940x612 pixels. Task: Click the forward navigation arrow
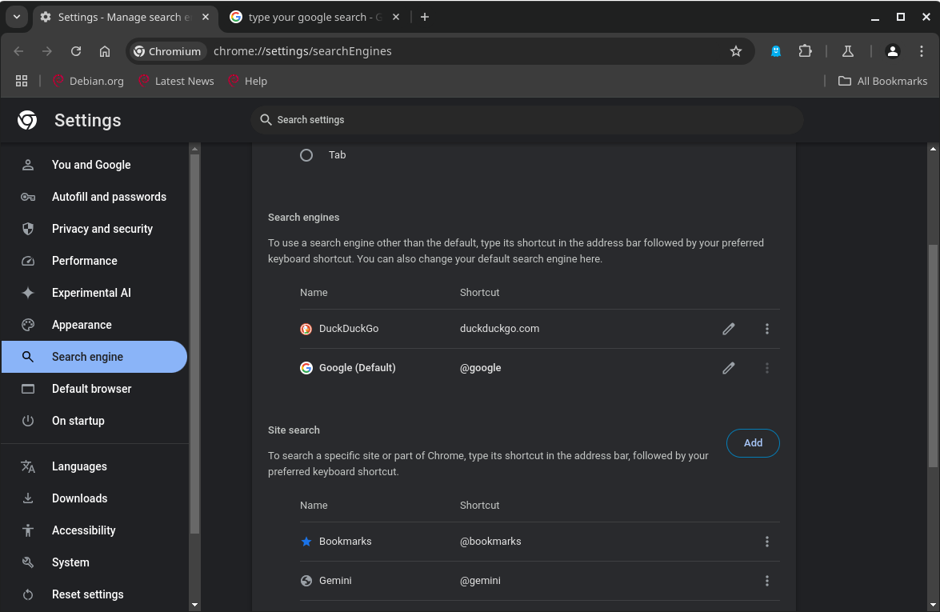click(47, 51)
